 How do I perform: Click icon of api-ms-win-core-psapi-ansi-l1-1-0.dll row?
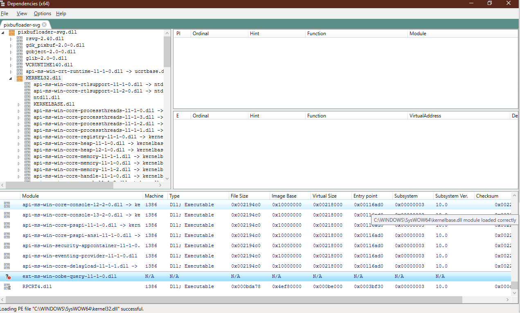7,235
